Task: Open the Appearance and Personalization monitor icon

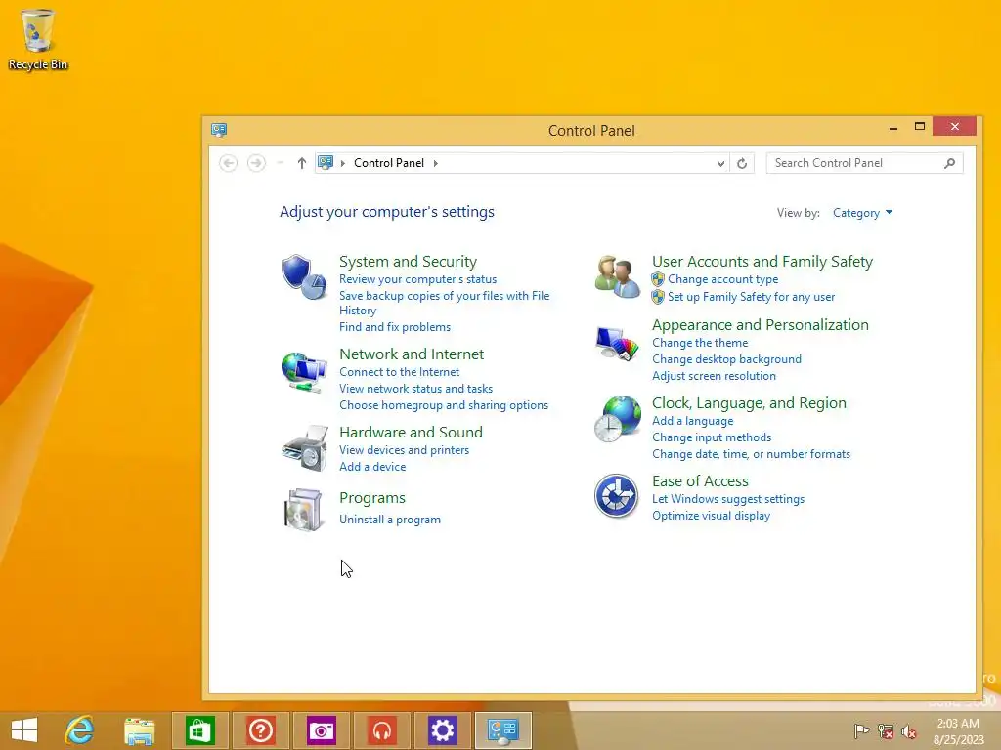Action: [617, 343]
